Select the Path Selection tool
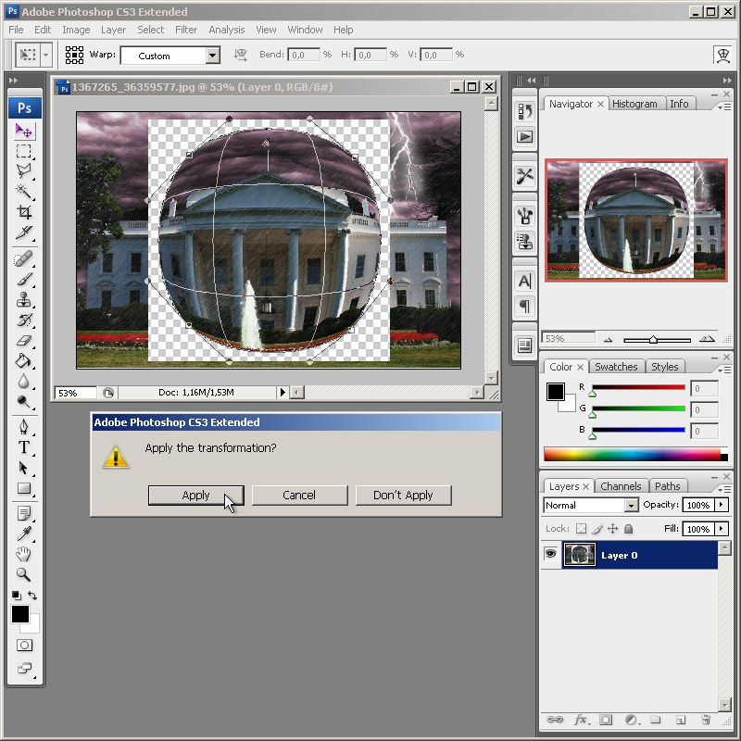This screenshot has width=741, height=741. (24, 468)
